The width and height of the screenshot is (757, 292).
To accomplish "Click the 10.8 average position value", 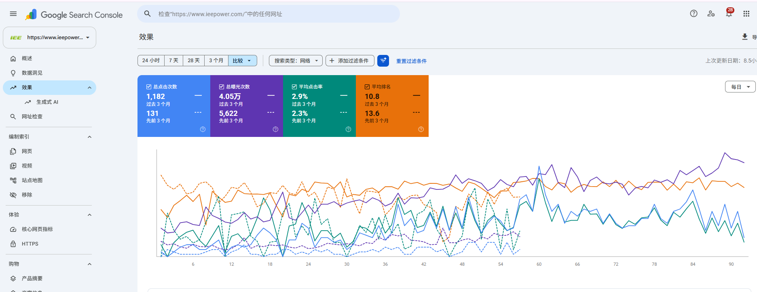I will click(x=372, y=97).
